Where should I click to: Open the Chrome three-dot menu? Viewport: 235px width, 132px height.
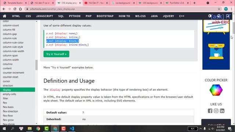[x=232, y=9]
